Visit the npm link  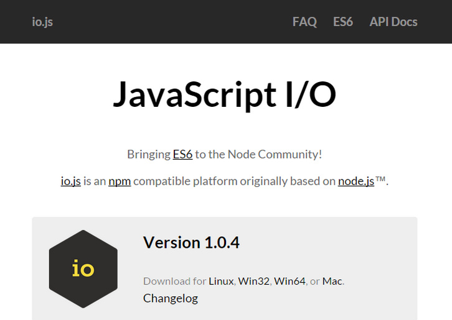pos(120,181)
